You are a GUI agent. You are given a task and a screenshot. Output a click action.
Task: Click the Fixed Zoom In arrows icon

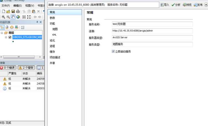pos(24,17)
